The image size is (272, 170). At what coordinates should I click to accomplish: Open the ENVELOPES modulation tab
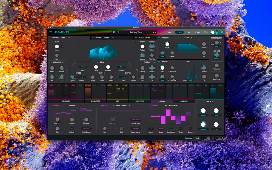click(x=96, y=101)
